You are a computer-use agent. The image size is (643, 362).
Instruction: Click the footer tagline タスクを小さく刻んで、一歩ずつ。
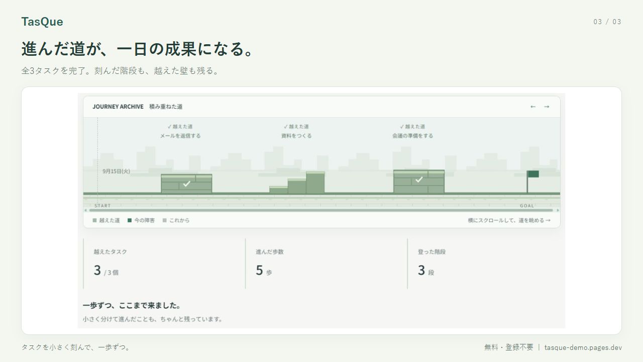(77, 347)
